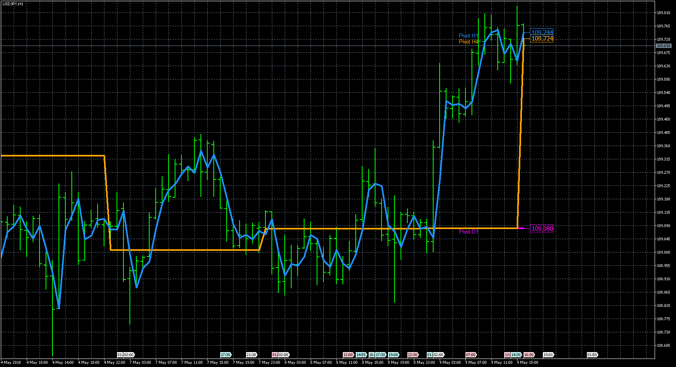Click the 'Pivot H4' text label
Screen dimensions: 676x367
[x=468, y=42]
